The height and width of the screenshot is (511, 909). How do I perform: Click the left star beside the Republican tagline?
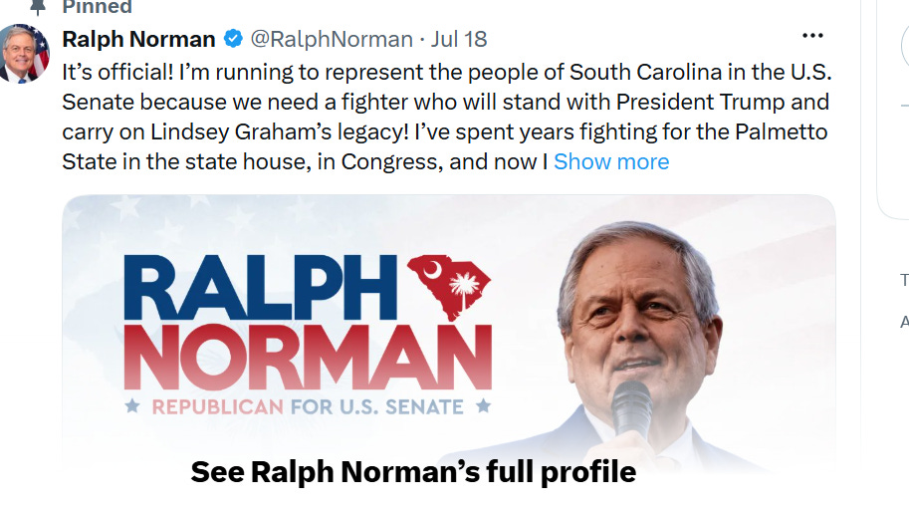[132, 406]
